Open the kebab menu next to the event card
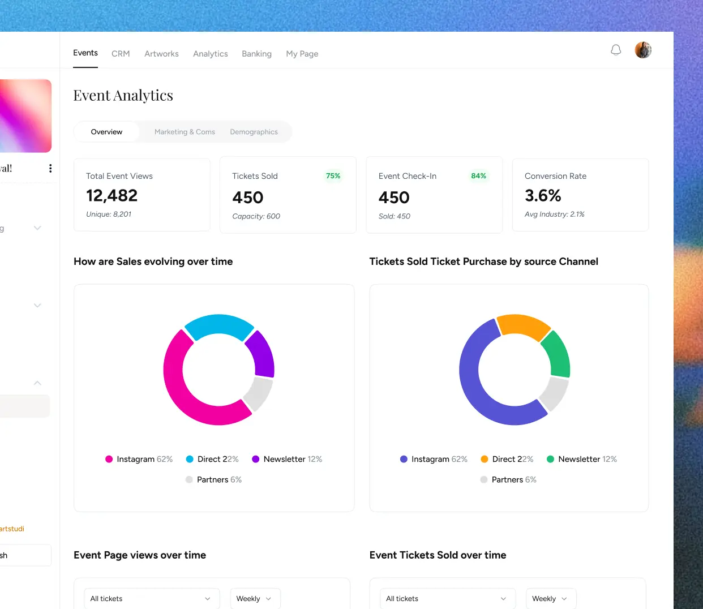The image size is (703, 609). (x=50, y=168)
